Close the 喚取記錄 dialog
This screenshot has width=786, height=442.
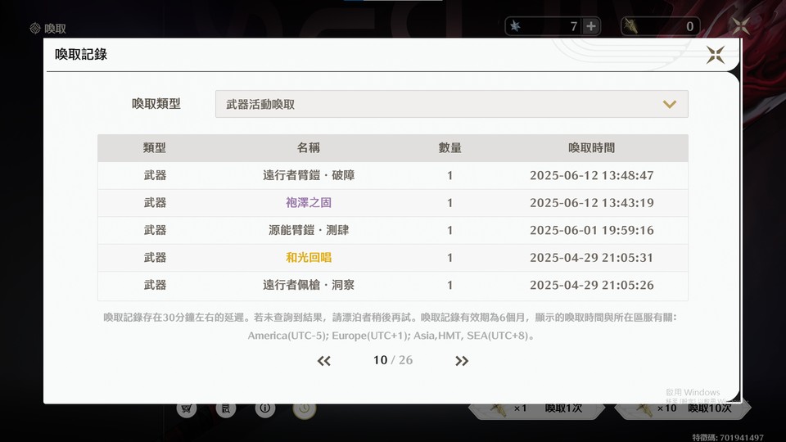point(716,55)
